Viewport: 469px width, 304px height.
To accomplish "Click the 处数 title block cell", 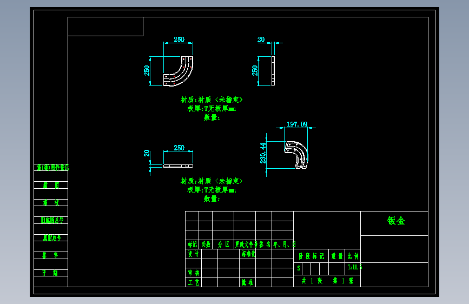I will (x=206, y=244).
